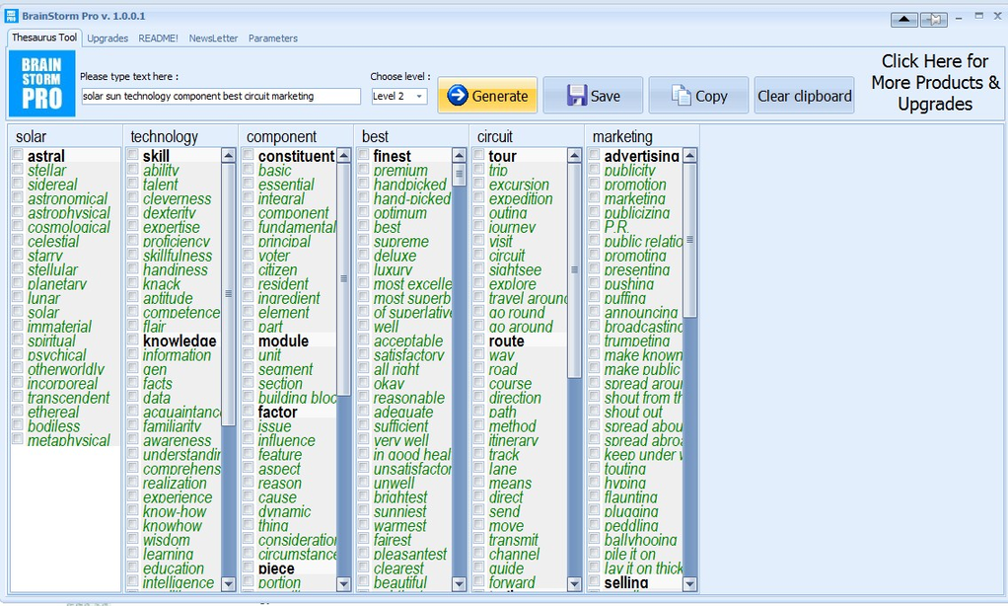Tick the constituent checkbox

[249, 154]
